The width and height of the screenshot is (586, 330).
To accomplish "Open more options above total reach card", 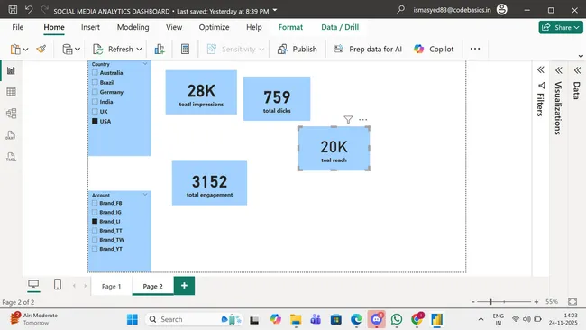I will (x=363, y=120).
